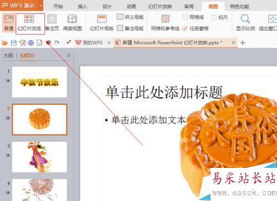The width and height of the screenshot is (277, 201).
Task: Click the Print icon in quick toolbar
Action: point(31,43)
